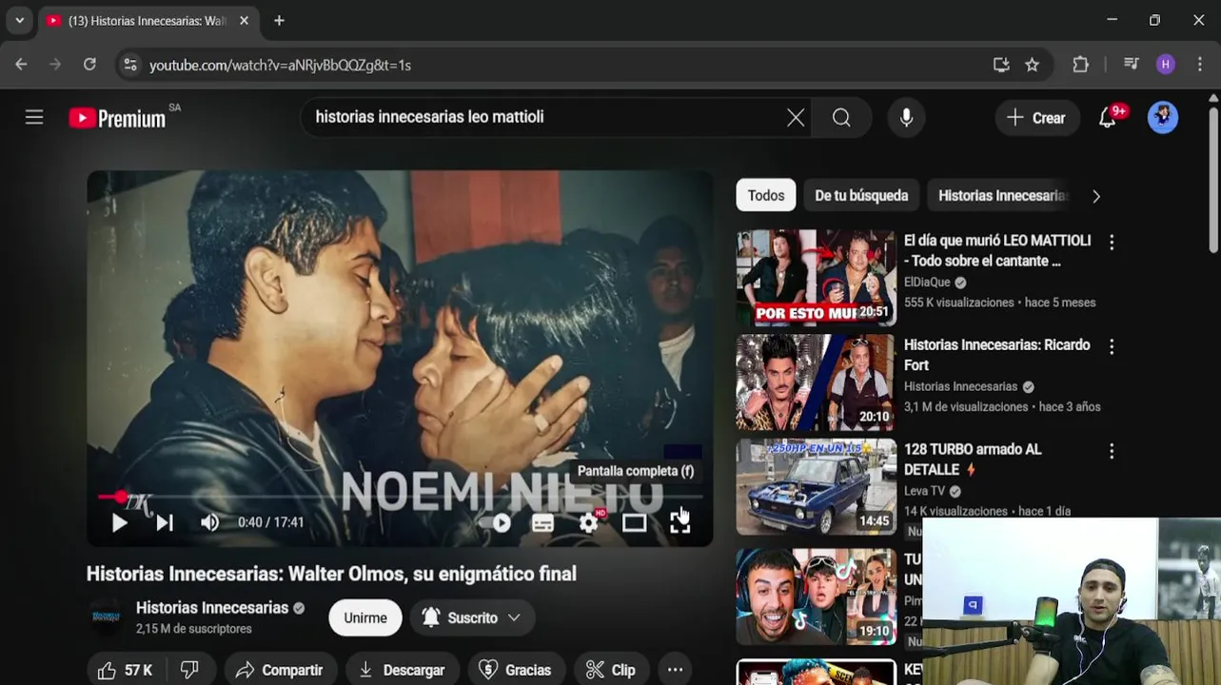The image size is (1221, 685).
Task: Open notifications bell with 9+ badge
Action: [1108, 117]
